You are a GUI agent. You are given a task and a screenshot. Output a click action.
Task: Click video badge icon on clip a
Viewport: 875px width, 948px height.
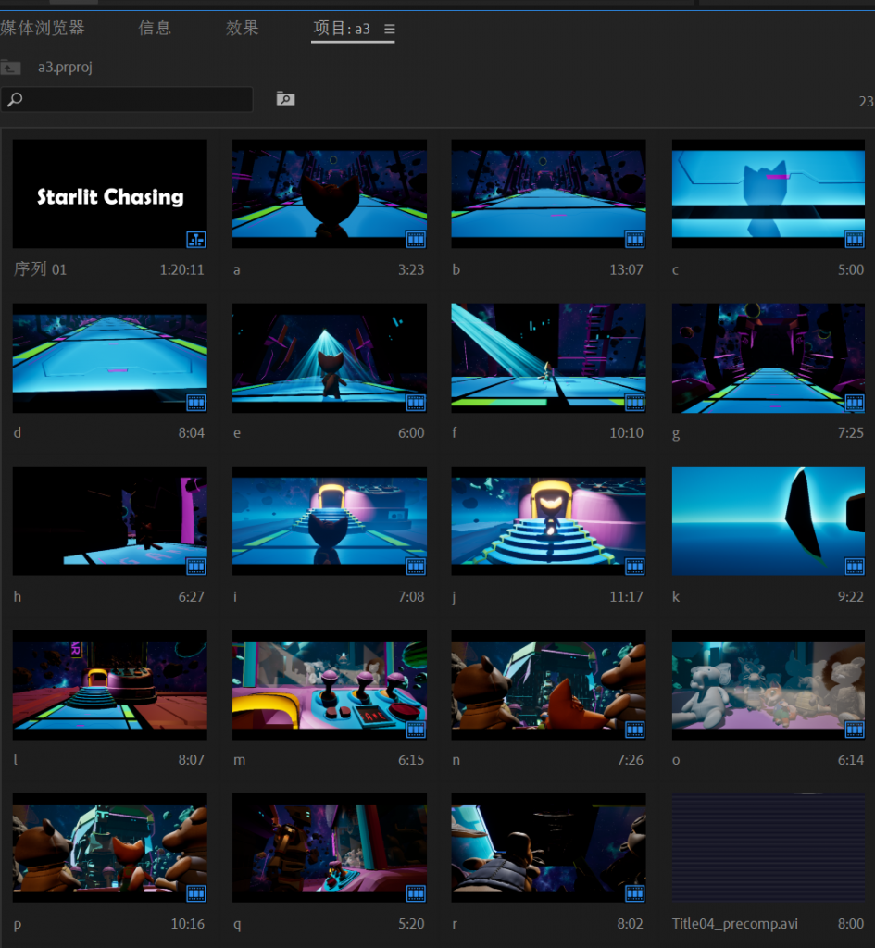(416, 240)
